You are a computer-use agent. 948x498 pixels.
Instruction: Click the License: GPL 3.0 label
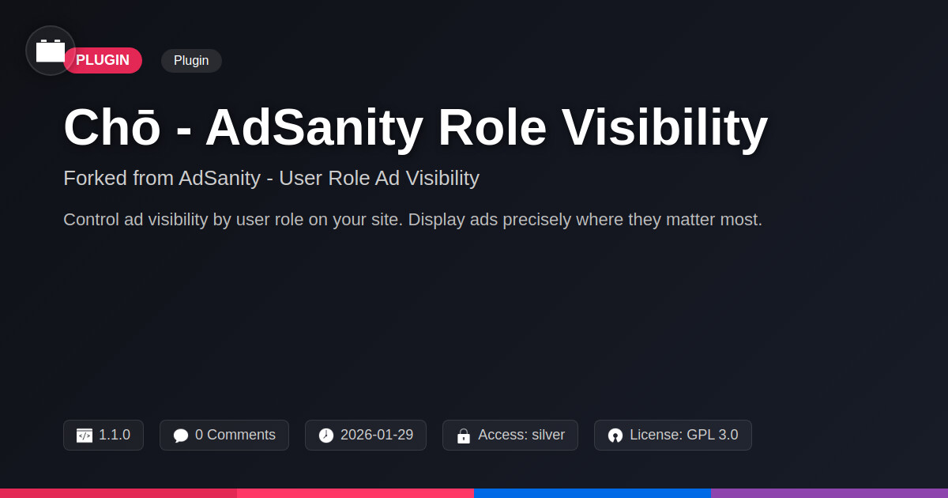683,435
